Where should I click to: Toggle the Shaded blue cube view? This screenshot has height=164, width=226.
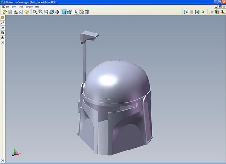point(64,12)
